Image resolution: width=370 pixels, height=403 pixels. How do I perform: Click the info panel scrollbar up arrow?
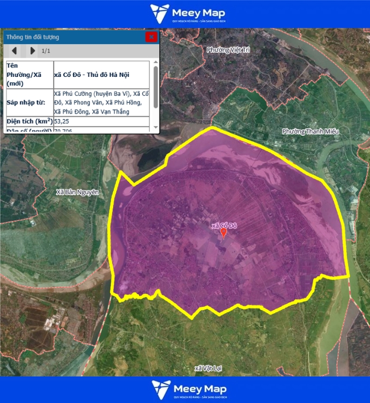(x=156, y=64)
